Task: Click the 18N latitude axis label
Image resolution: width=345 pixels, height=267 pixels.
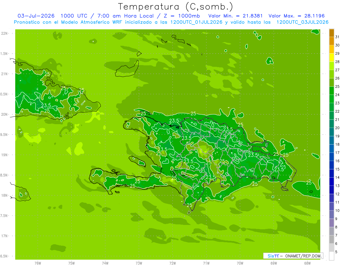Action: [x=4, y=196]
